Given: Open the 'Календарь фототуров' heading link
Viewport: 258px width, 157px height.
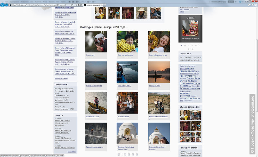Looking at the screenshot, I should (x=64, y=7).
